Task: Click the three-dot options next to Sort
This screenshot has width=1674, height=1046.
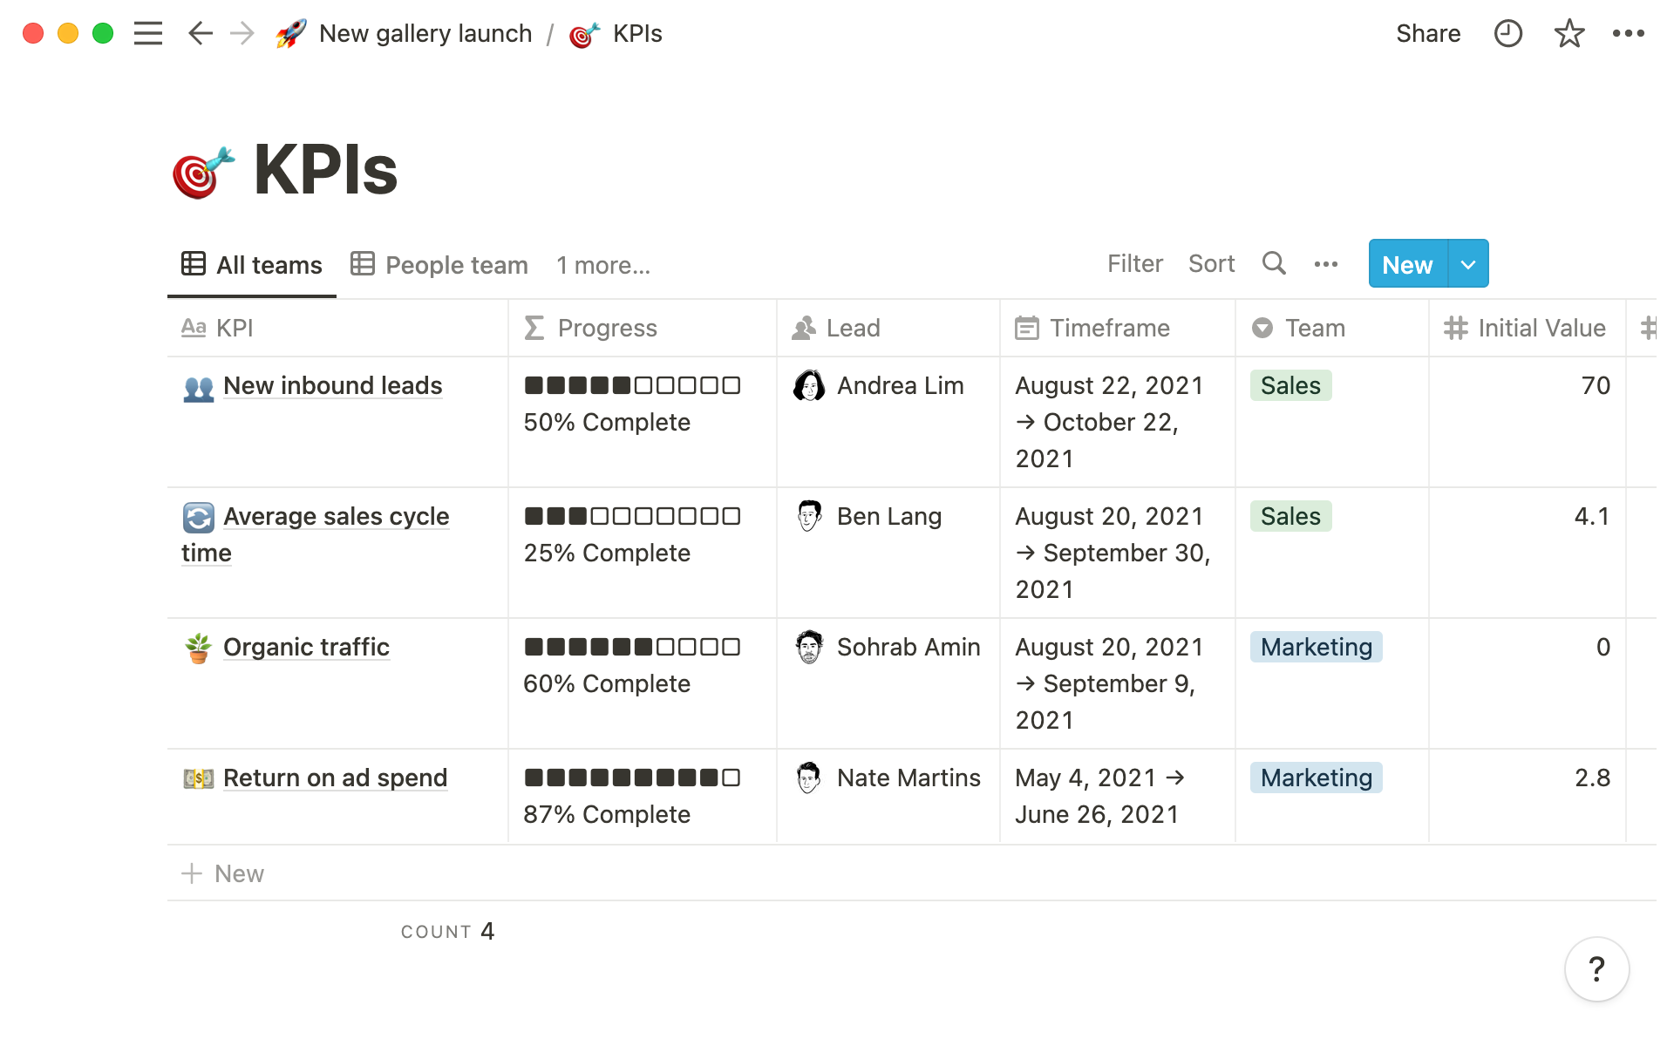Action: 1325,263
